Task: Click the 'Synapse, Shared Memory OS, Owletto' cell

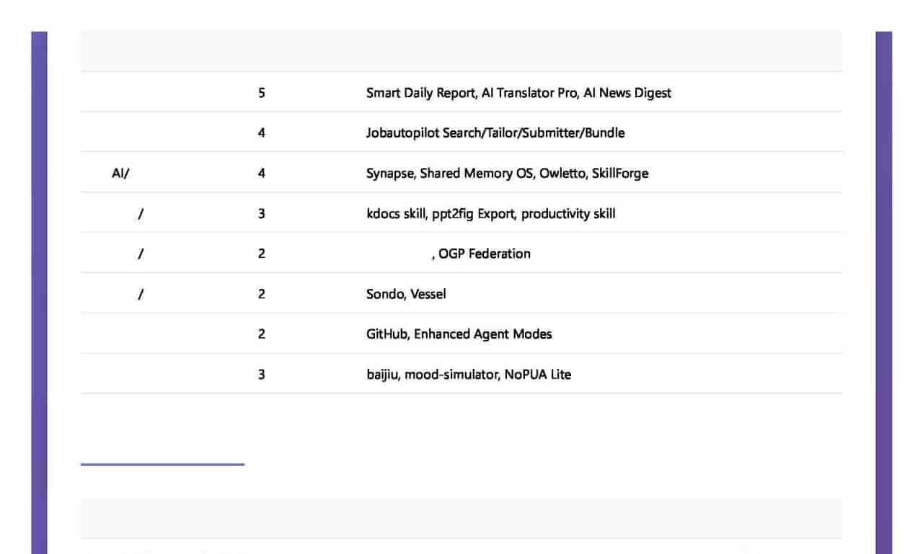Action: point(508,174)
